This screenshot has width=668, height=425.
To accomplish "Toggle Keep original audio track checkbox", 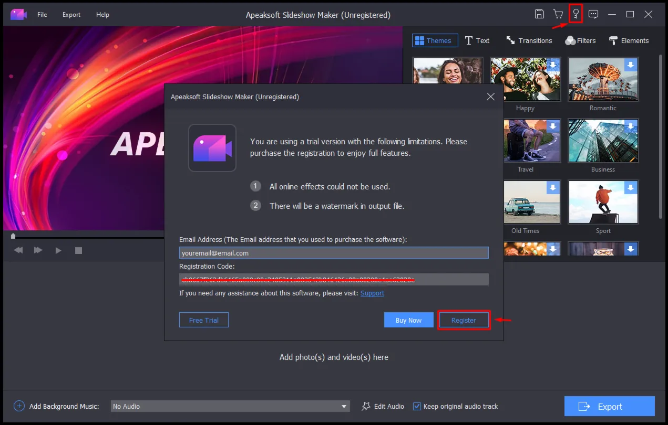I will point(417,406).
